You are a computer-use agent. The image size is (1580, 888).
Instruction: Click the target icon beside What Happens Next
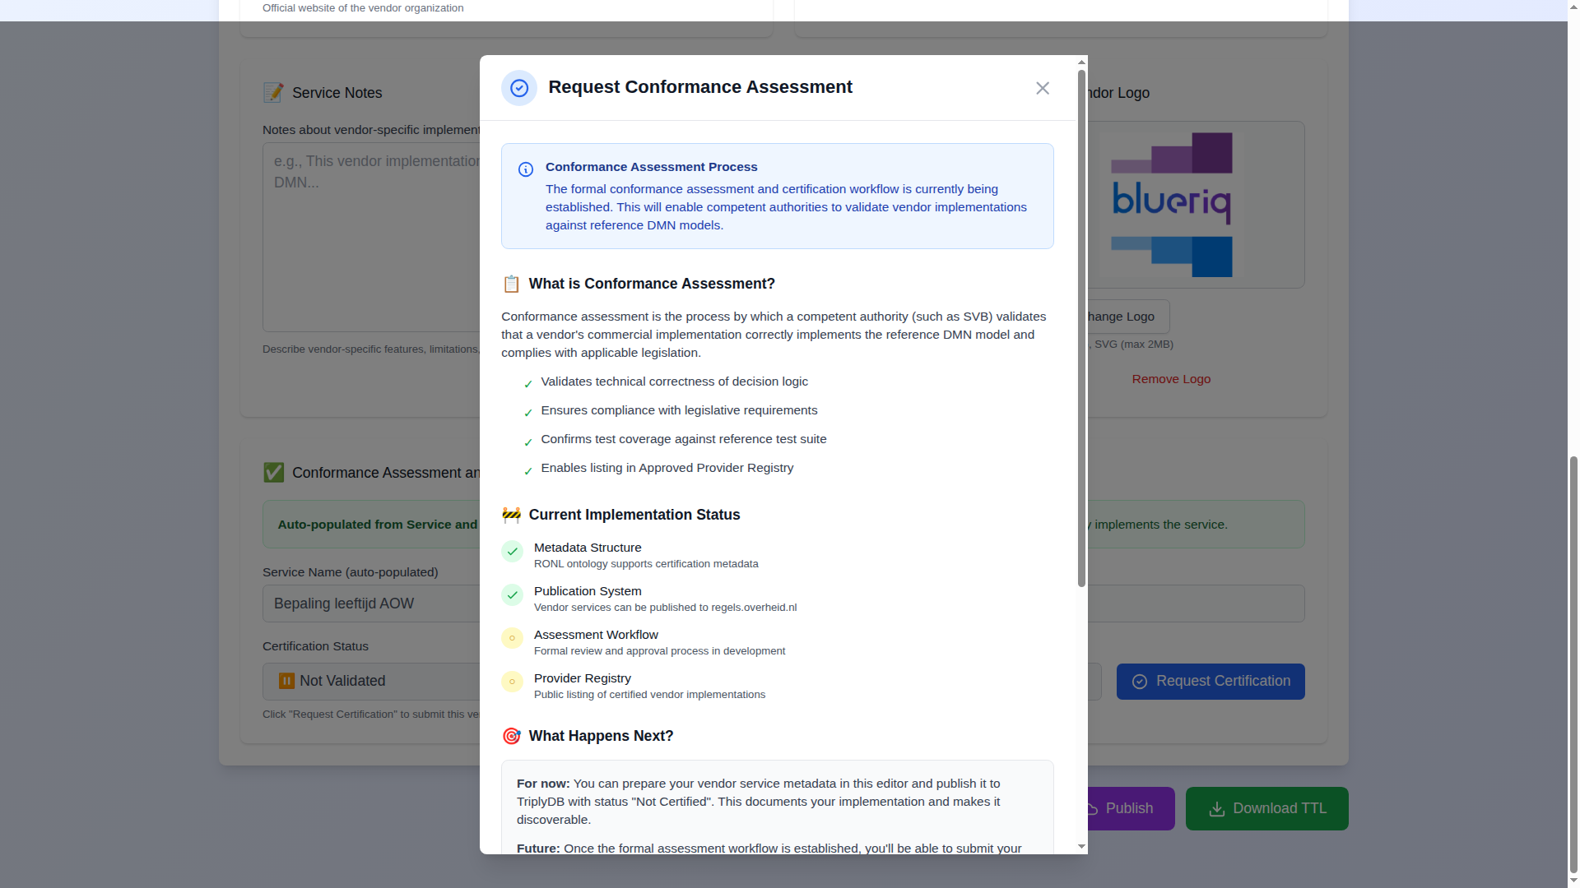[511, 736]
